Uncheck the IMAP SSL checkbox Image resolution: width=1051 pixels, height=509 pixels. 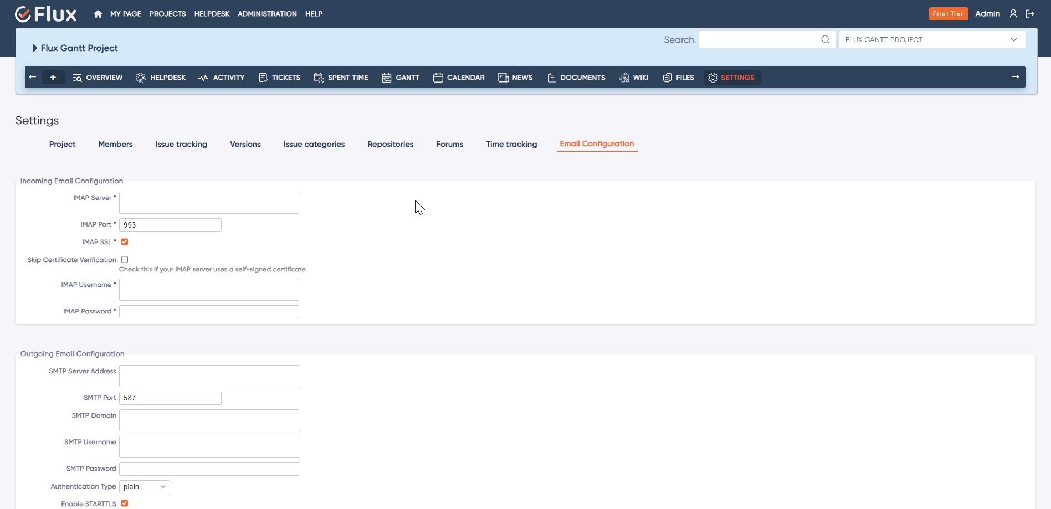coord(124,241)
